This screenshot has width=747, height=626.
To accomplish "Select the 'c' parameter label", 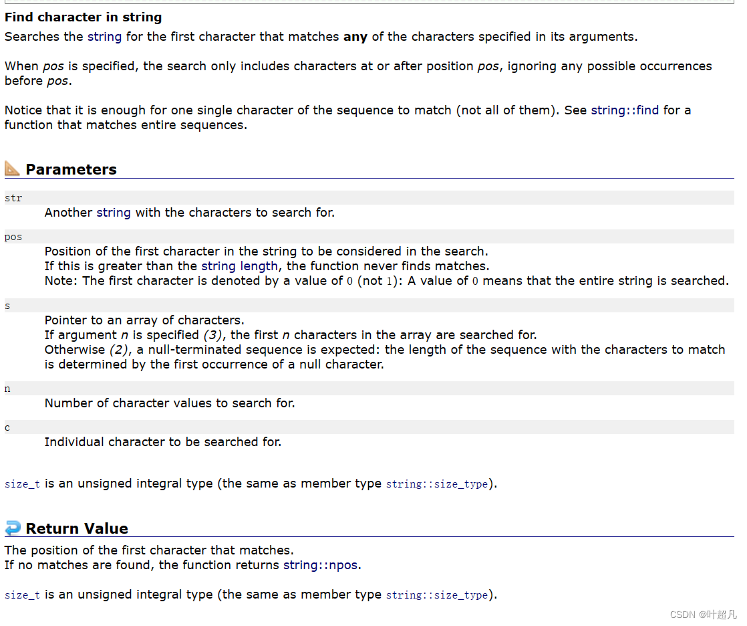I will tap(7, 427).
